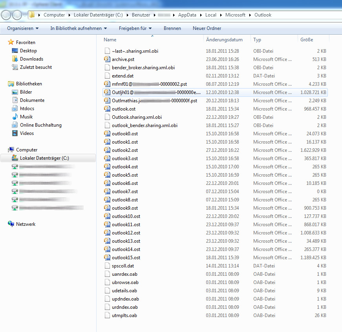Expand breadcrumb arrow after AppData
The width and height of the screenshot is (342, 332).
pos(201,15)
